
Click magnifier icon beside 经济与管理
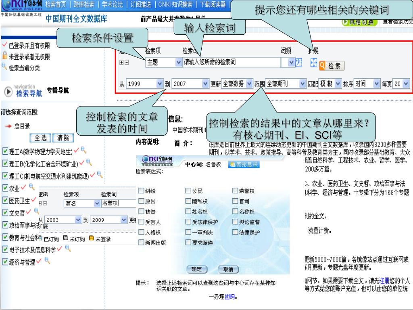48,260
